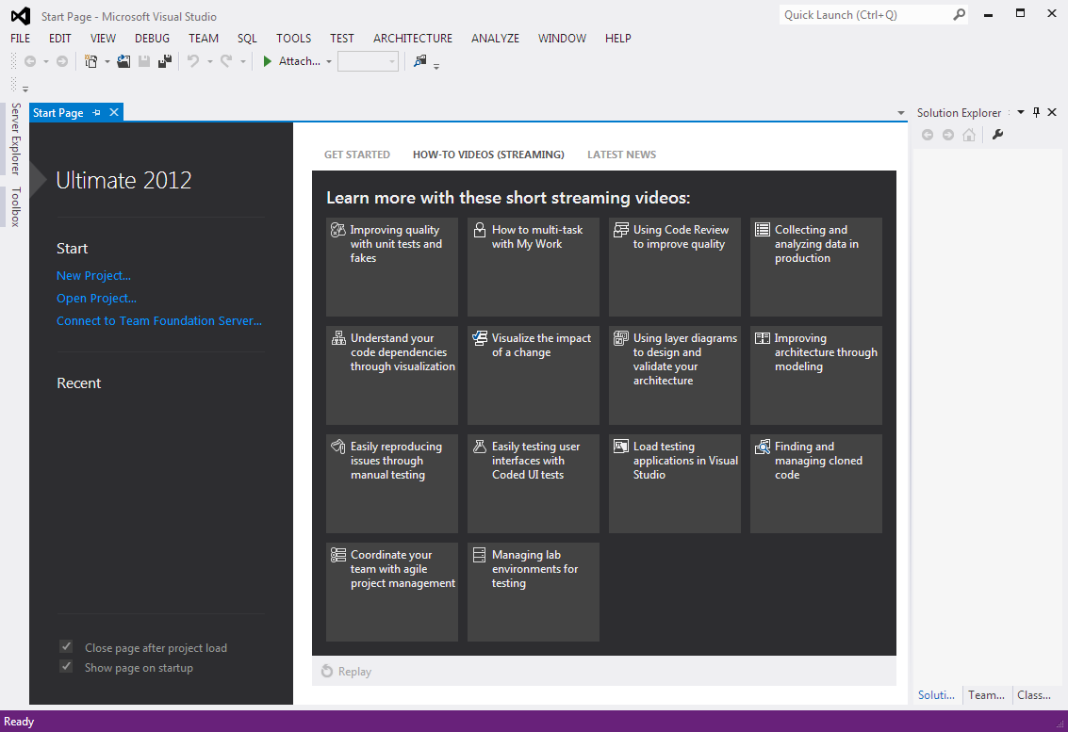Open the FILE menu
The image size is (1068, 732).
(x=21, y=38)
